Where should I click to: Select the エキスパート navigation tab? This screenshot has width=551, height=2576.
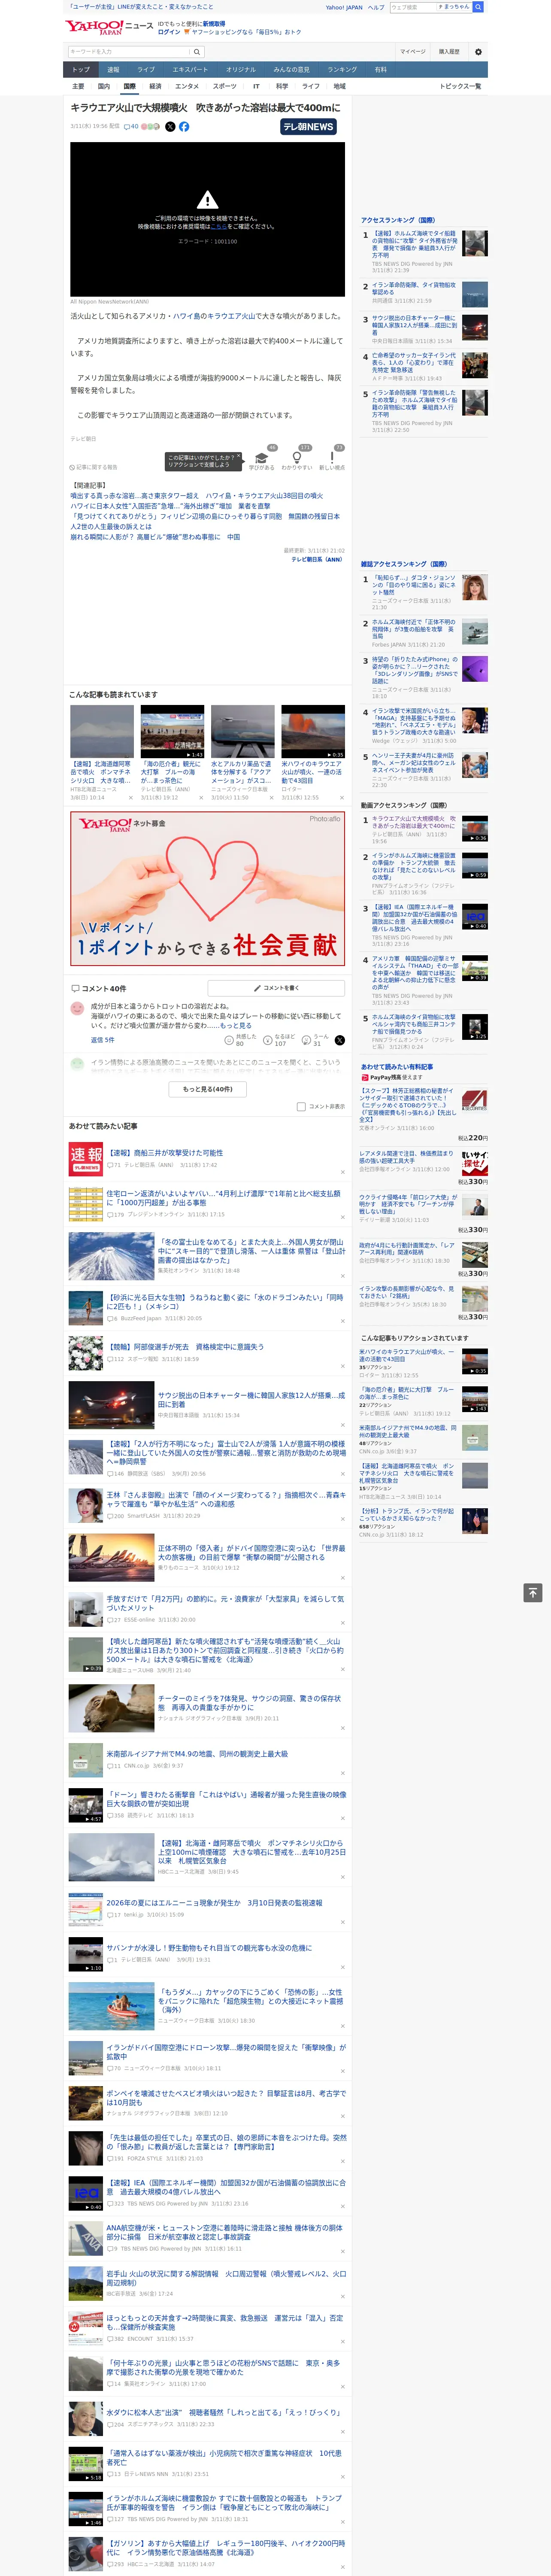coord(190,70)
